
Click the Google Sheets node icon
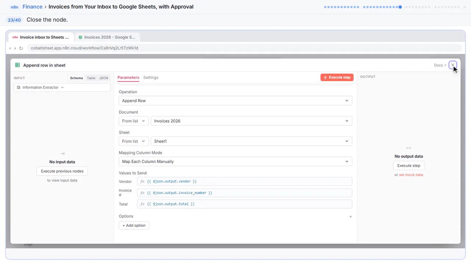17,65
